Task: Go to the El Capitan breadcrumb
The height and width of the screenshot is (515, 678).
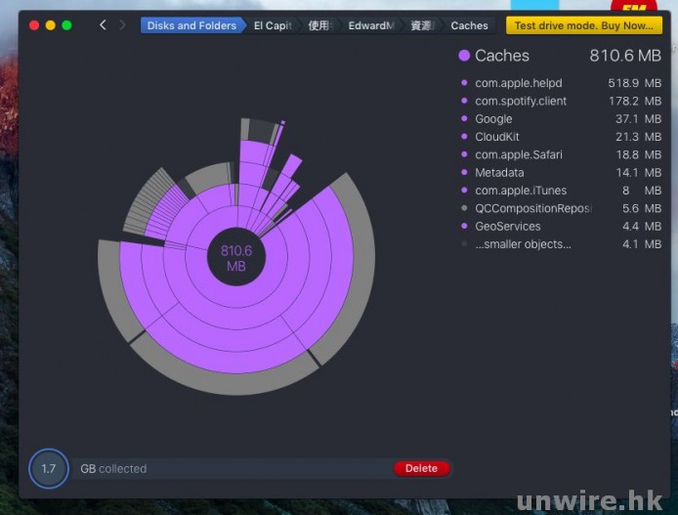Action: [x=272, y=25]
